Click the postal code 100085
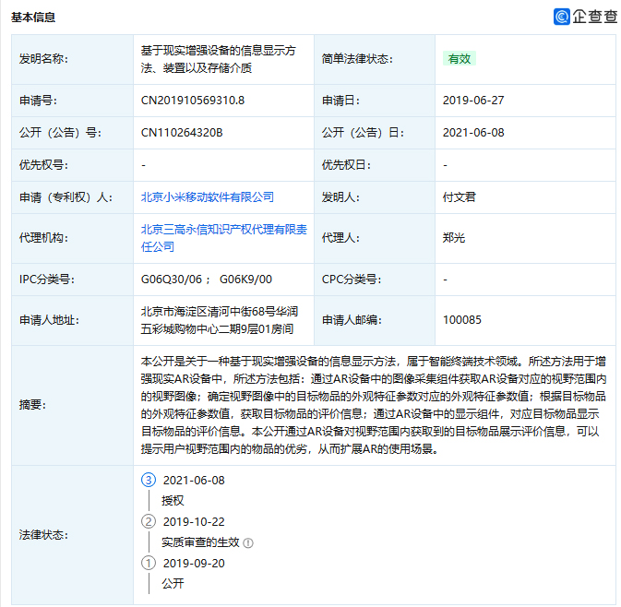The image size is (621, 607). 462,320
